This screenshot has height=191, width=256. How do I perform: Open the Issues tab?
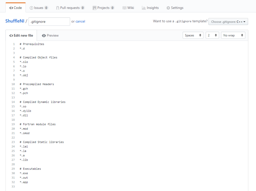(39, 8)
